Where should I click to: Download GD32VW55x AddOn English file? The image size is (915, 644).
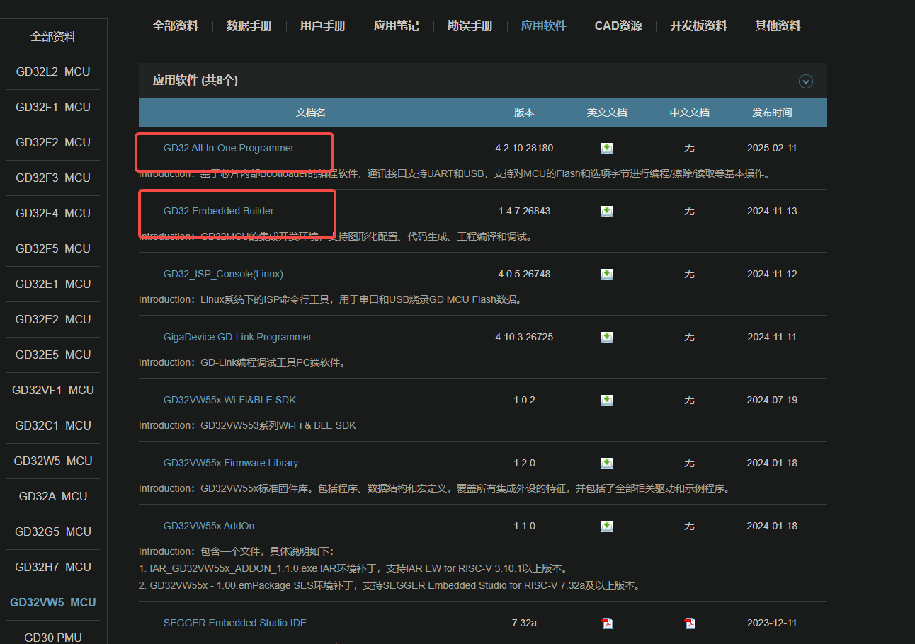point(607,527)
